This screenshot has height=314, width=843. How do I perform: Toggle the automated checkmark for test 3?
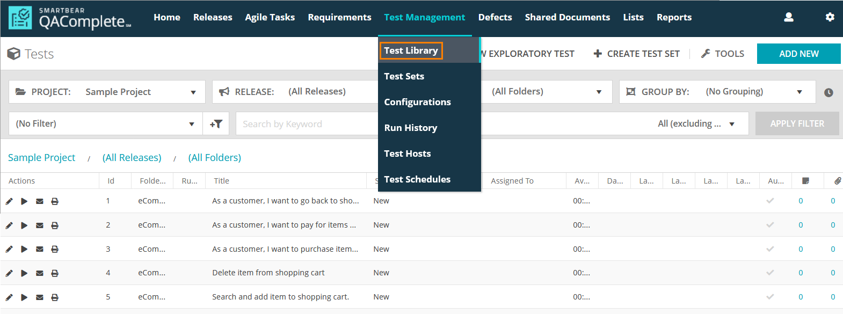click(x=770, y=249)
